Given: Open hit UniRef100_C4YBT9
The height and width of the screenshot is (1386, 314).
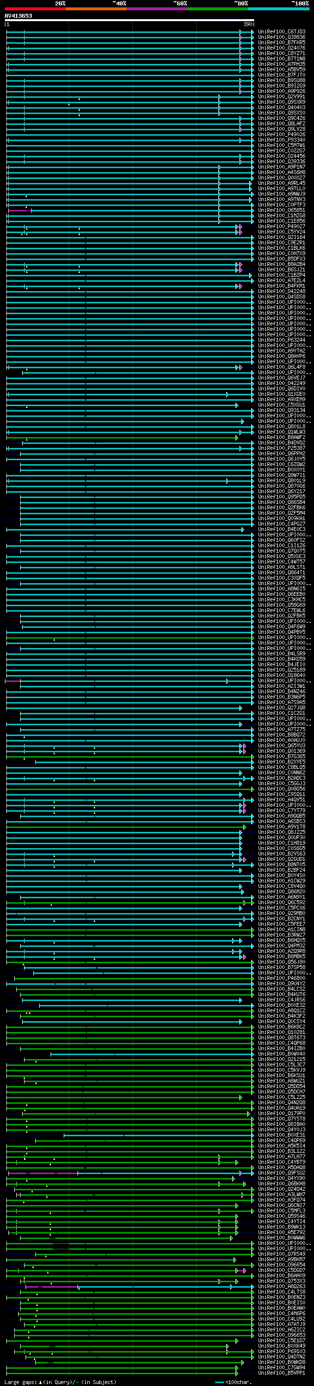Looking at the screenshot, I should [x=282, y=1162].
